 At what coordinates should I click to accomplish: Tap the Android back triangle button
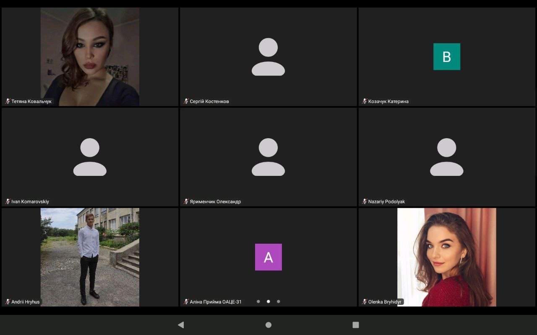181,325
